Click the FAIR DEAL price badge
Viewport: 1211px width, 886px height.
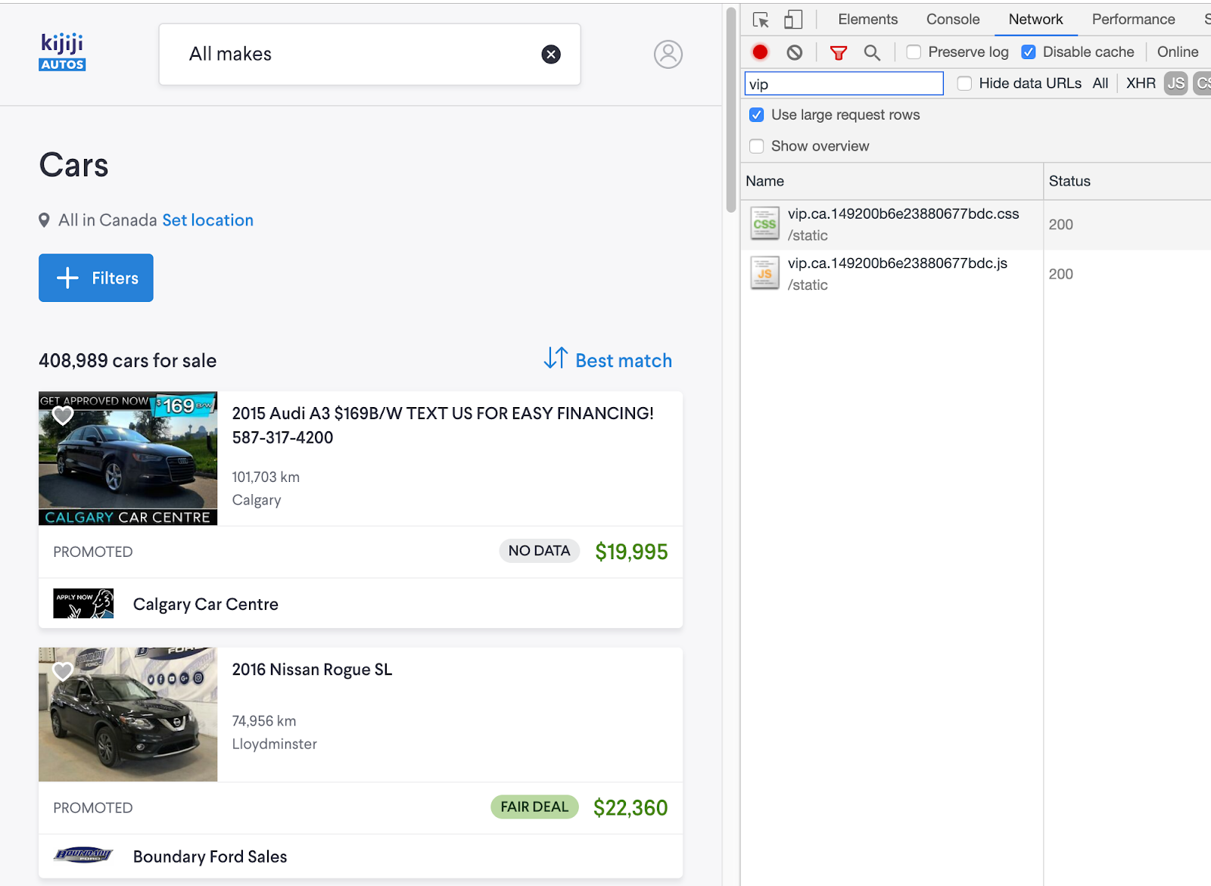pos(534,807)
